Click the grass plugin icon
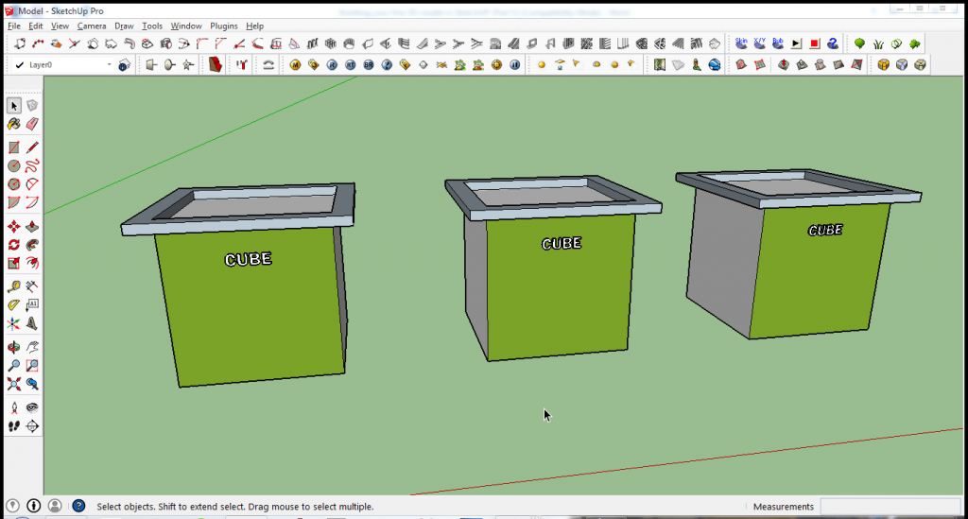Viewport: 968px width, 519px height. pyautogui.click(x=878, y=43)
